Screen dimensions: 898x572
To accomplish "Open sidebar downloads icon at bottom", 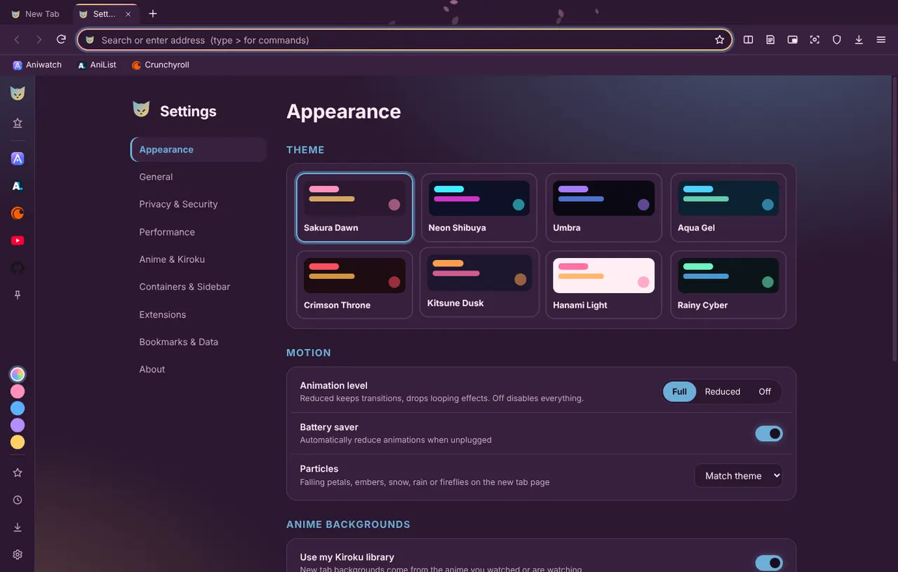I will click(18, 527).
